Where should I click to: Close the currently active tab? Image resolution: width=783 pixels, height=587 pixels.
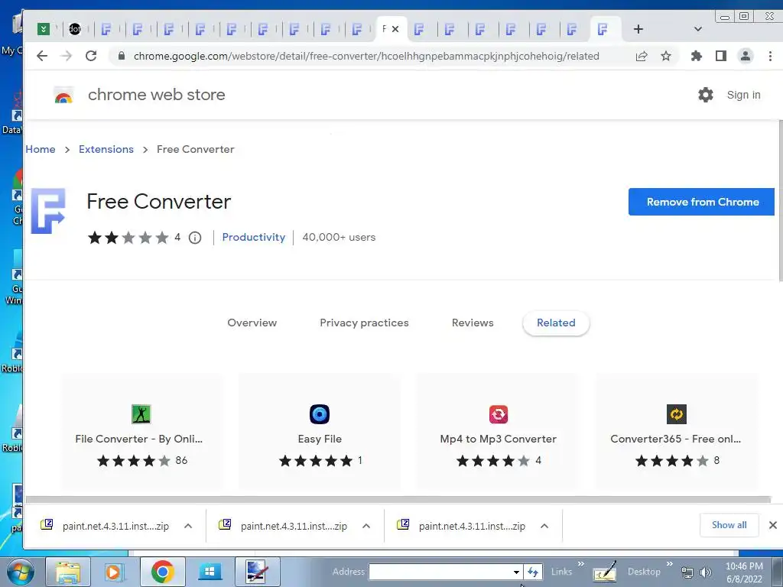pyautogui.click(x=395, y=29)
